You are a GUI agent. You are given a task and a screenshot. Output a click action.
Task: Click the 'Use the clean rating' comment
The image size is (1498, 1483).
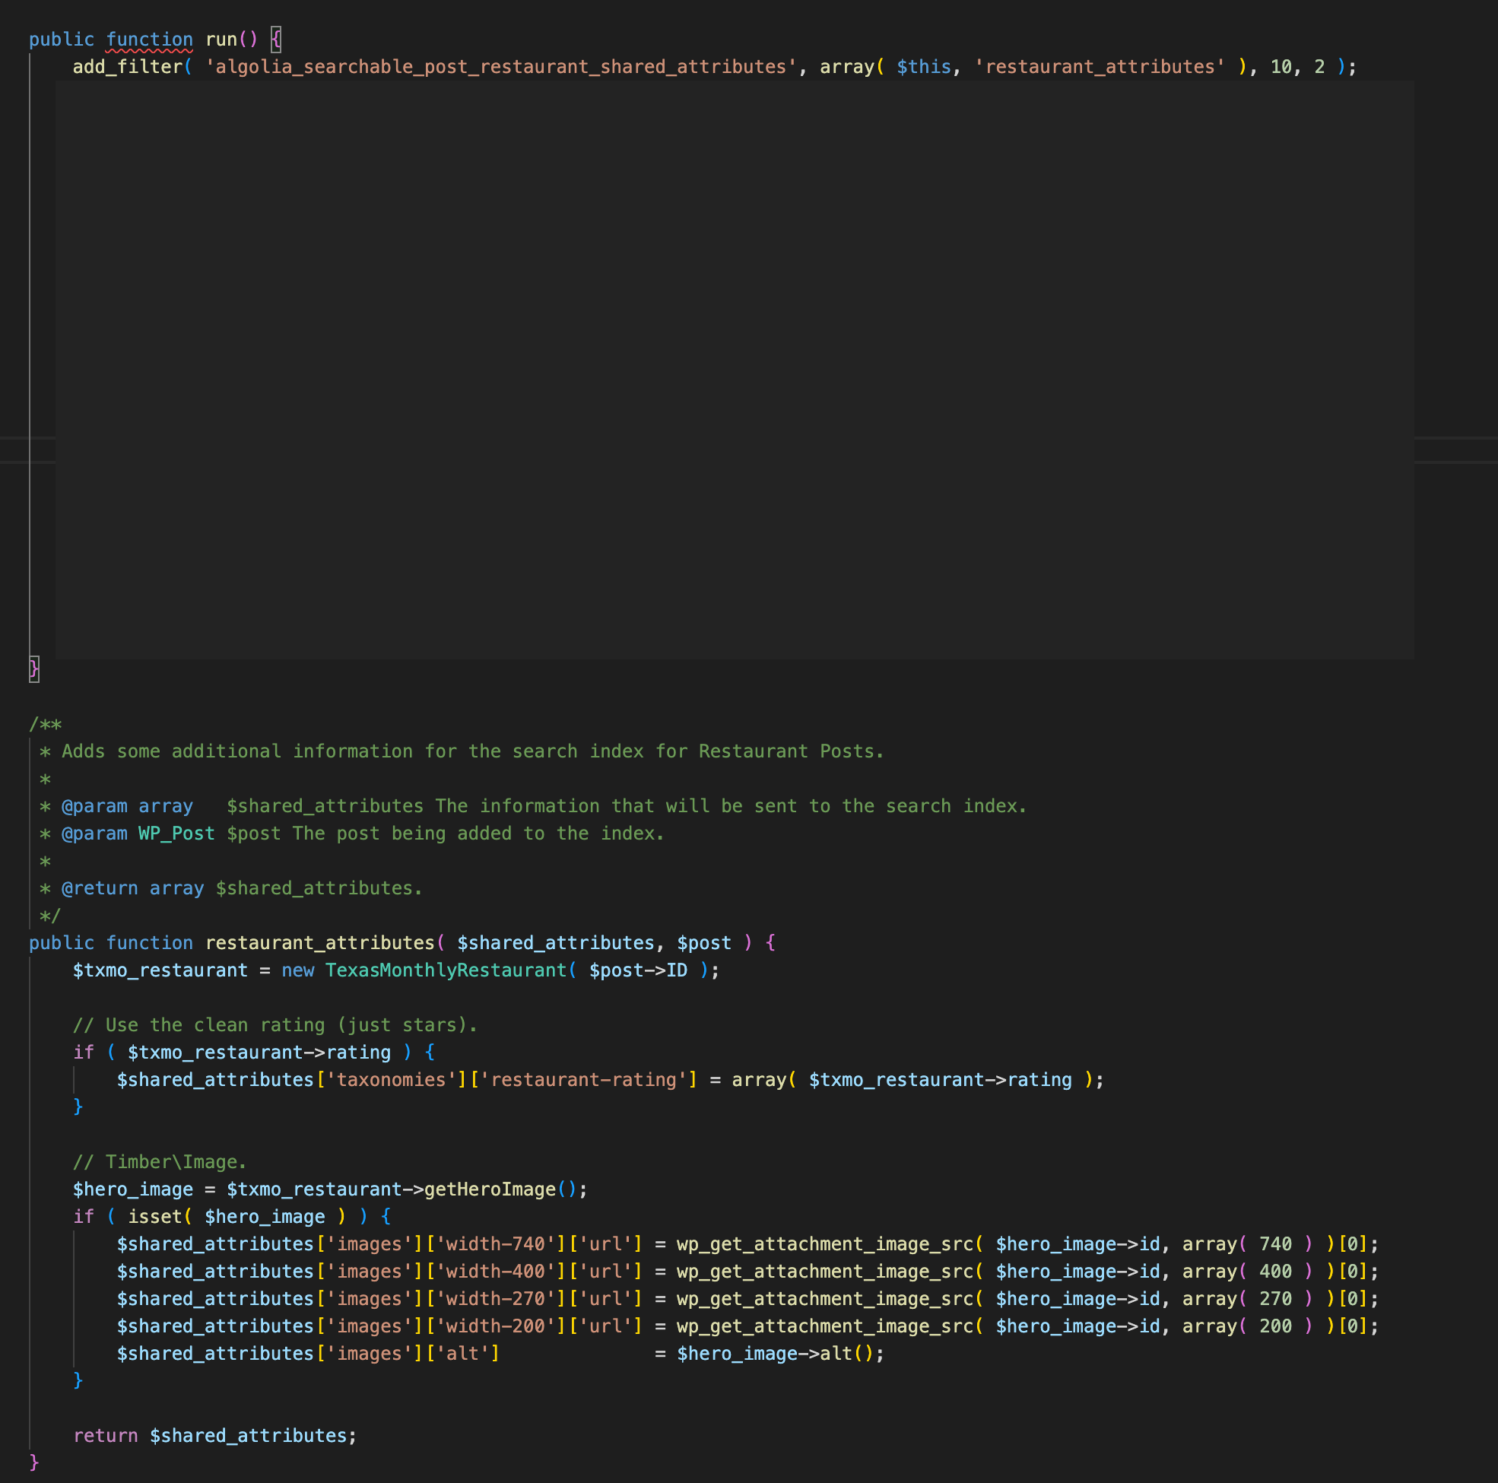pos(275,1025)
